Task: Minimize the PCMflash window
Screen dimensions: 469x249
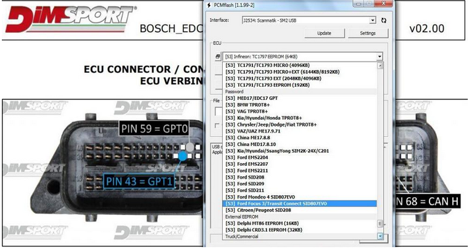Action: (x=359, y=4)
